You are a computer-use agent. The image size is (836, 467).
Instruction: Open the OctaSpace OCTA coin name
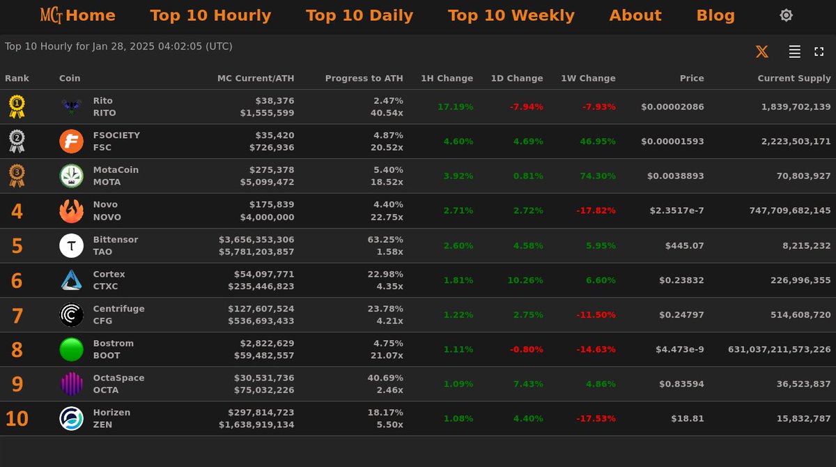[x=119, y=384]
